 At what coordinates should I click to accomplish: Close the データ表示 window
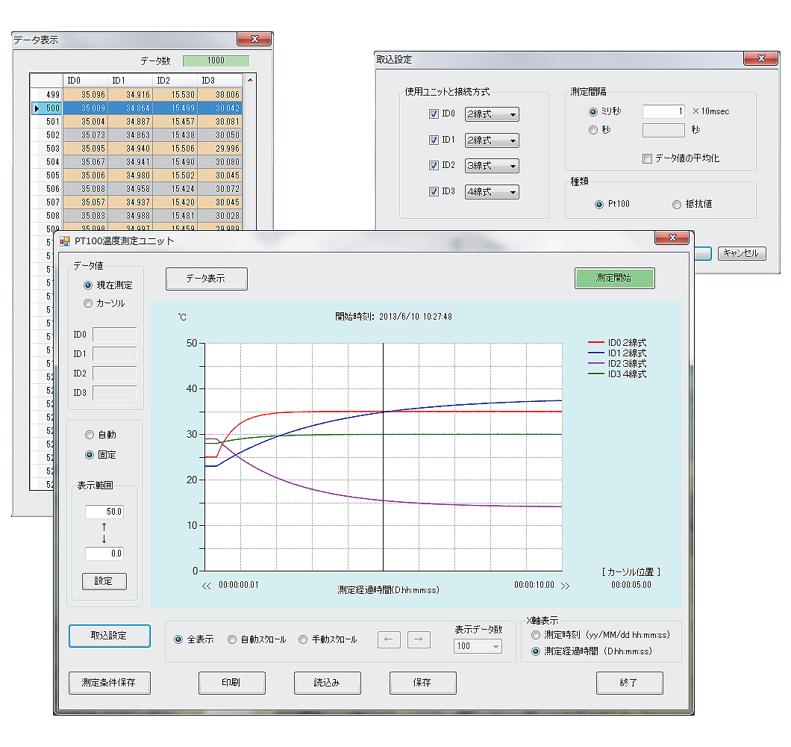coord(254,39)
